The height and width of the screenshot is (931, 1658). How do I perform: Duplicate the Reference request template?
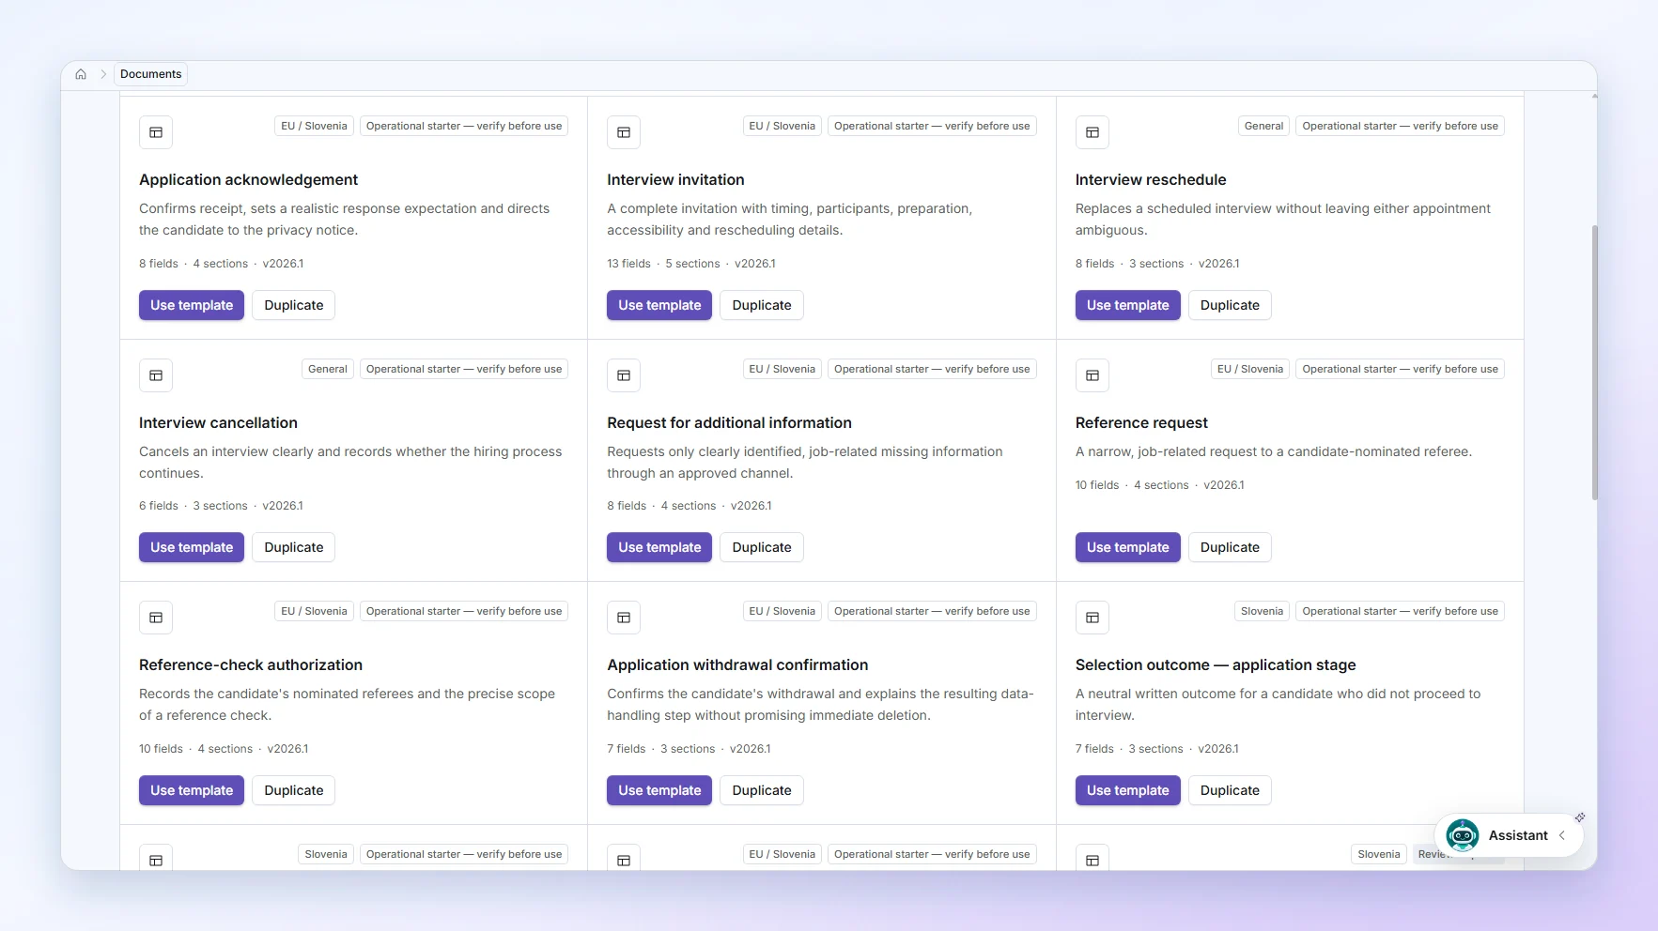click(x=1230, y=547)
